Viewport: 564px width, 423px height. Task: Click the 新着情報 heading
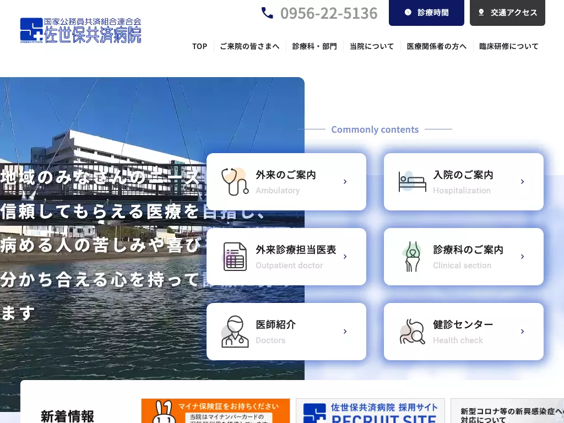coord(67,416)
